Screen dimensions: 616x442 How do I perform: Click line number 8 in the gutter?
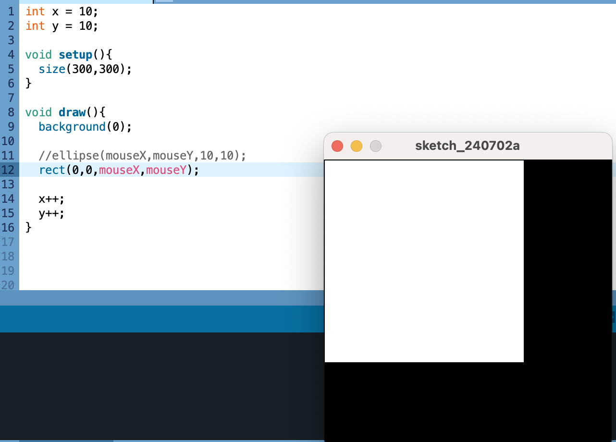click(x=11, y=112)
